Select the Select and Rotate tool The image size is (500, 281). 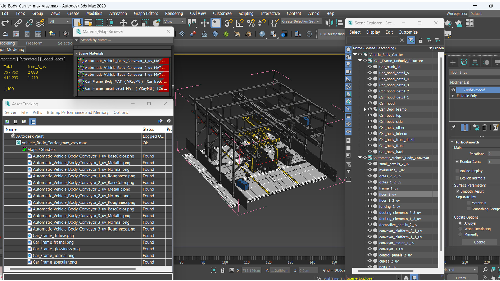coord(134,23)
